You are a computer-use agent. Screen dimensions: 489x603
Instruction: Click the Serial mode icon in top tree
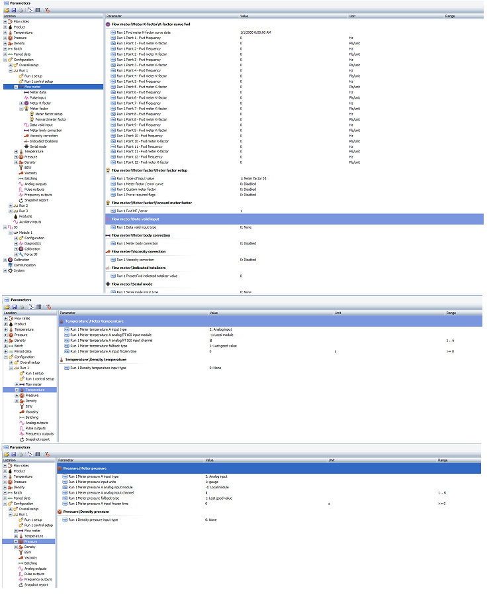pyautogui.click(x=26, y=146)
